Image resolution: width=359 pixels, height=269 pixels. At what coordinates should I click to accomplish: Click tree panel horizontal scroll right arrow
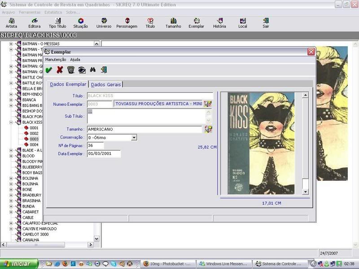click(x=91, y=244)
